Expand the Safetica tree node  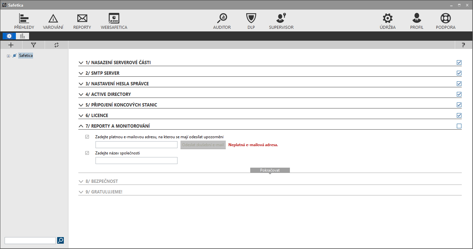(8, 56)
